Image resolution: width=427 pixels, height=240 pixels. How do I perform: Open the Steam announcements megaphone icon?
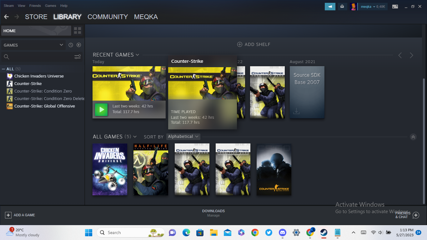point(330,6)
